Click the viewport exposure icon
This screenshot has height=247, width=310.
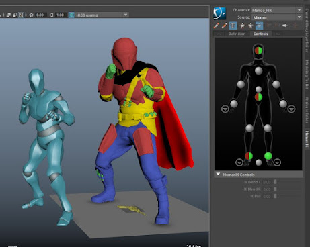point(31,15)
